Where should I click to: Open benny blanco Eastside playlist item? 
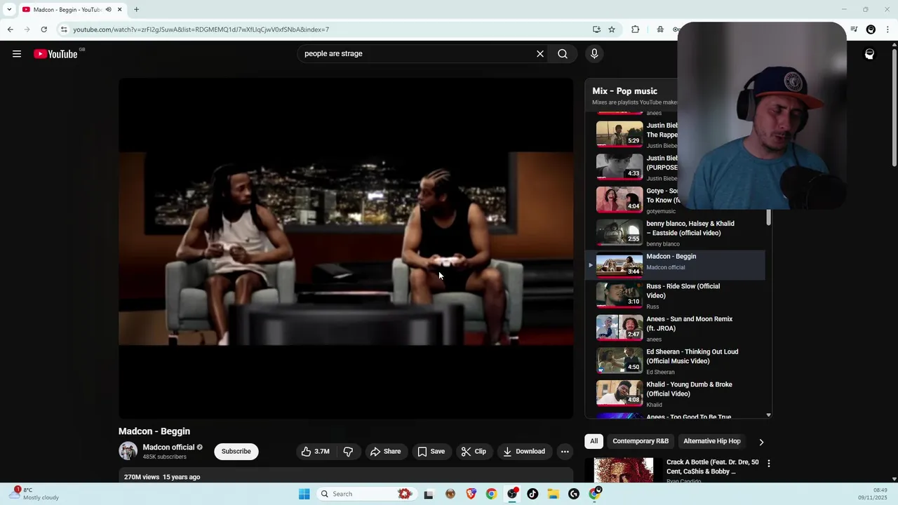point(675,233)
